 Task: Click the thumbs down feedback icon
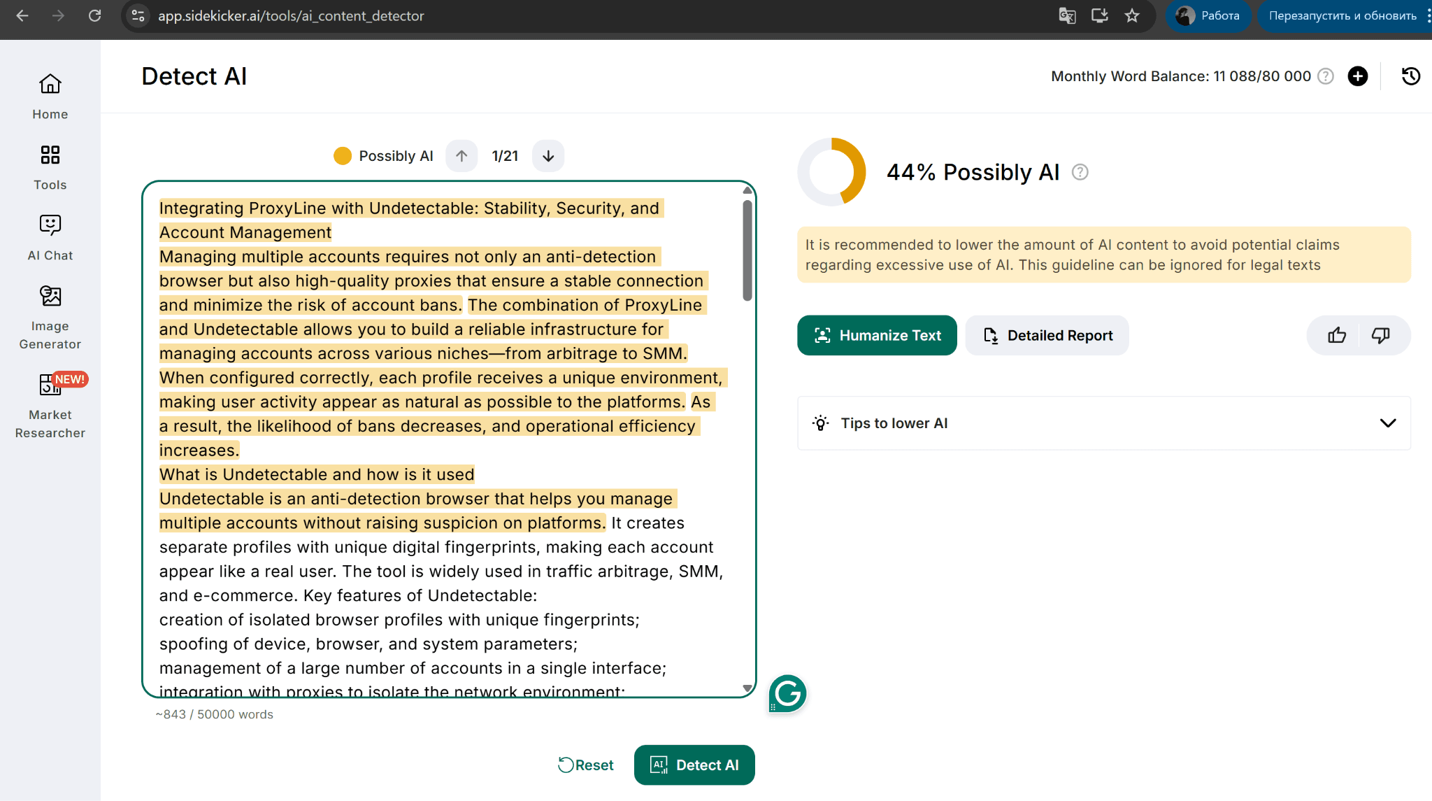[1380, 336]
